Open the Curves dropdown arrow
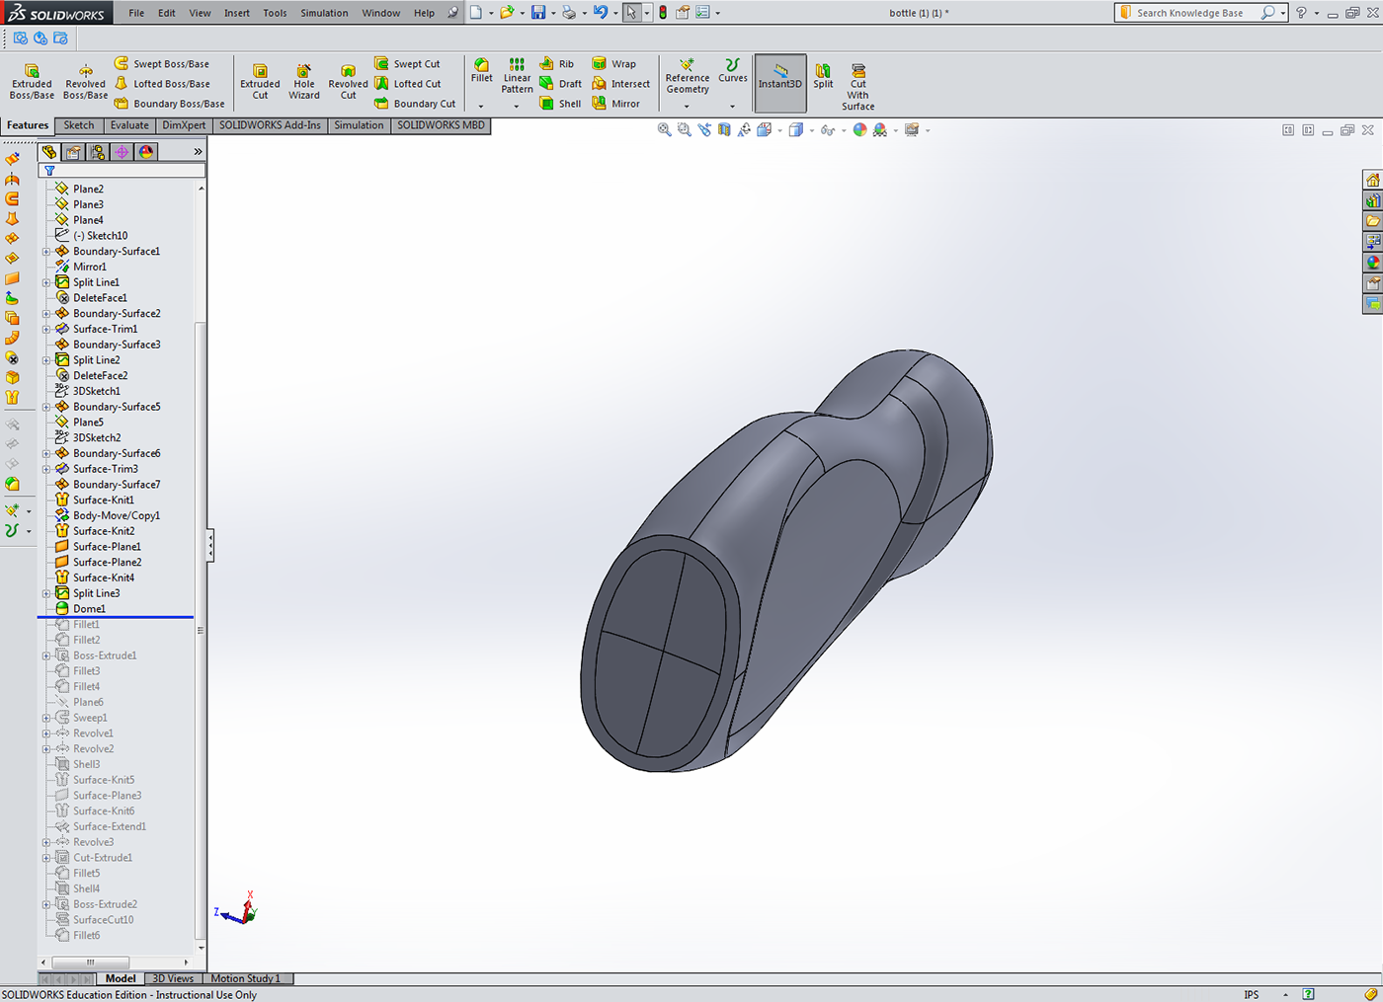This screenshot has width=1383, height=1002. pyautogui.click(x=732, y=107)
